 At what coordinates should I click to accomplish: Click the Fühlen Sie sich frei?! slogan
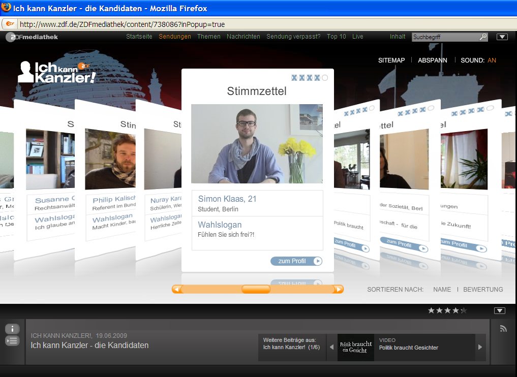[x=226, y=235]
